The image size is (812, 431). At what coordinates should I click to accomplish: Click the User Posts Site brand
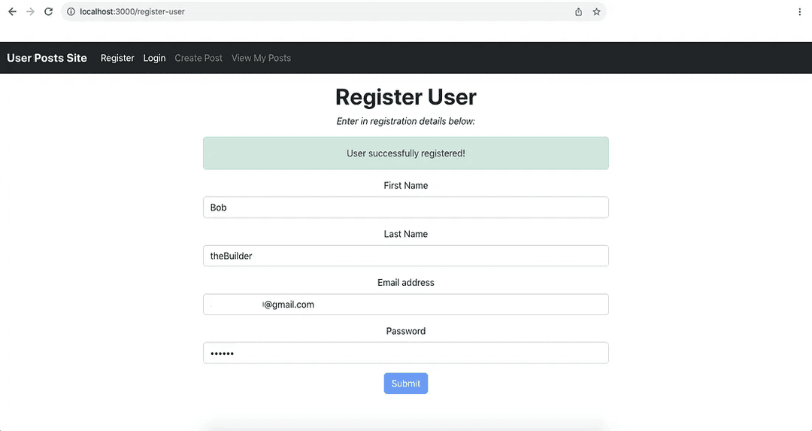tap(47, 58)
